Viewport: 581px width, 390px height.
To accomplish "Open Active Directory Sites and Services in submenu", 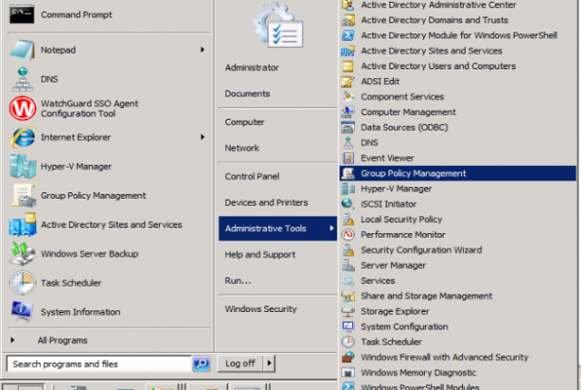I will [432, 51].
